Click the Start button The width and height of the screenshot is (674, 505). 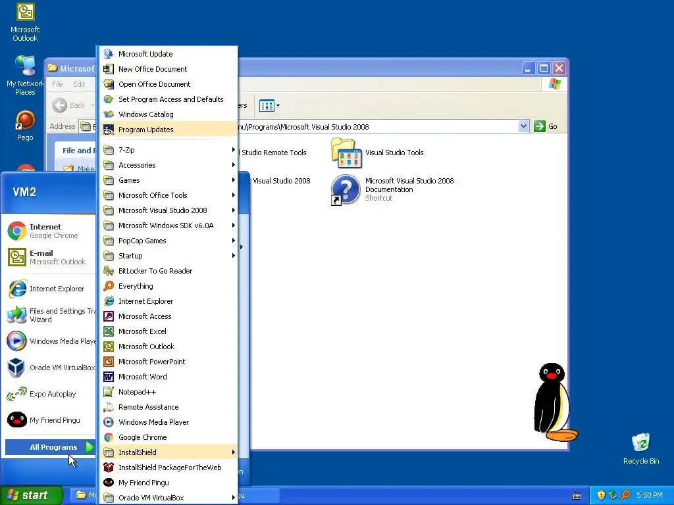(32, 495)
